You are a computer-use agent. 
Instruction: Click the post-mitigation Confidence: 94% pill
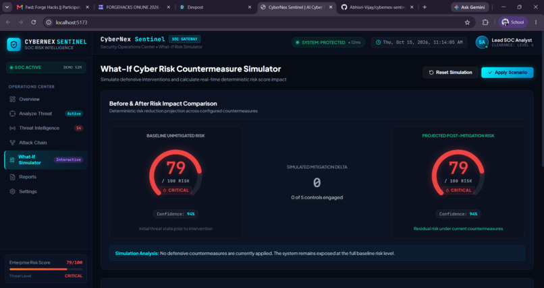458,214
